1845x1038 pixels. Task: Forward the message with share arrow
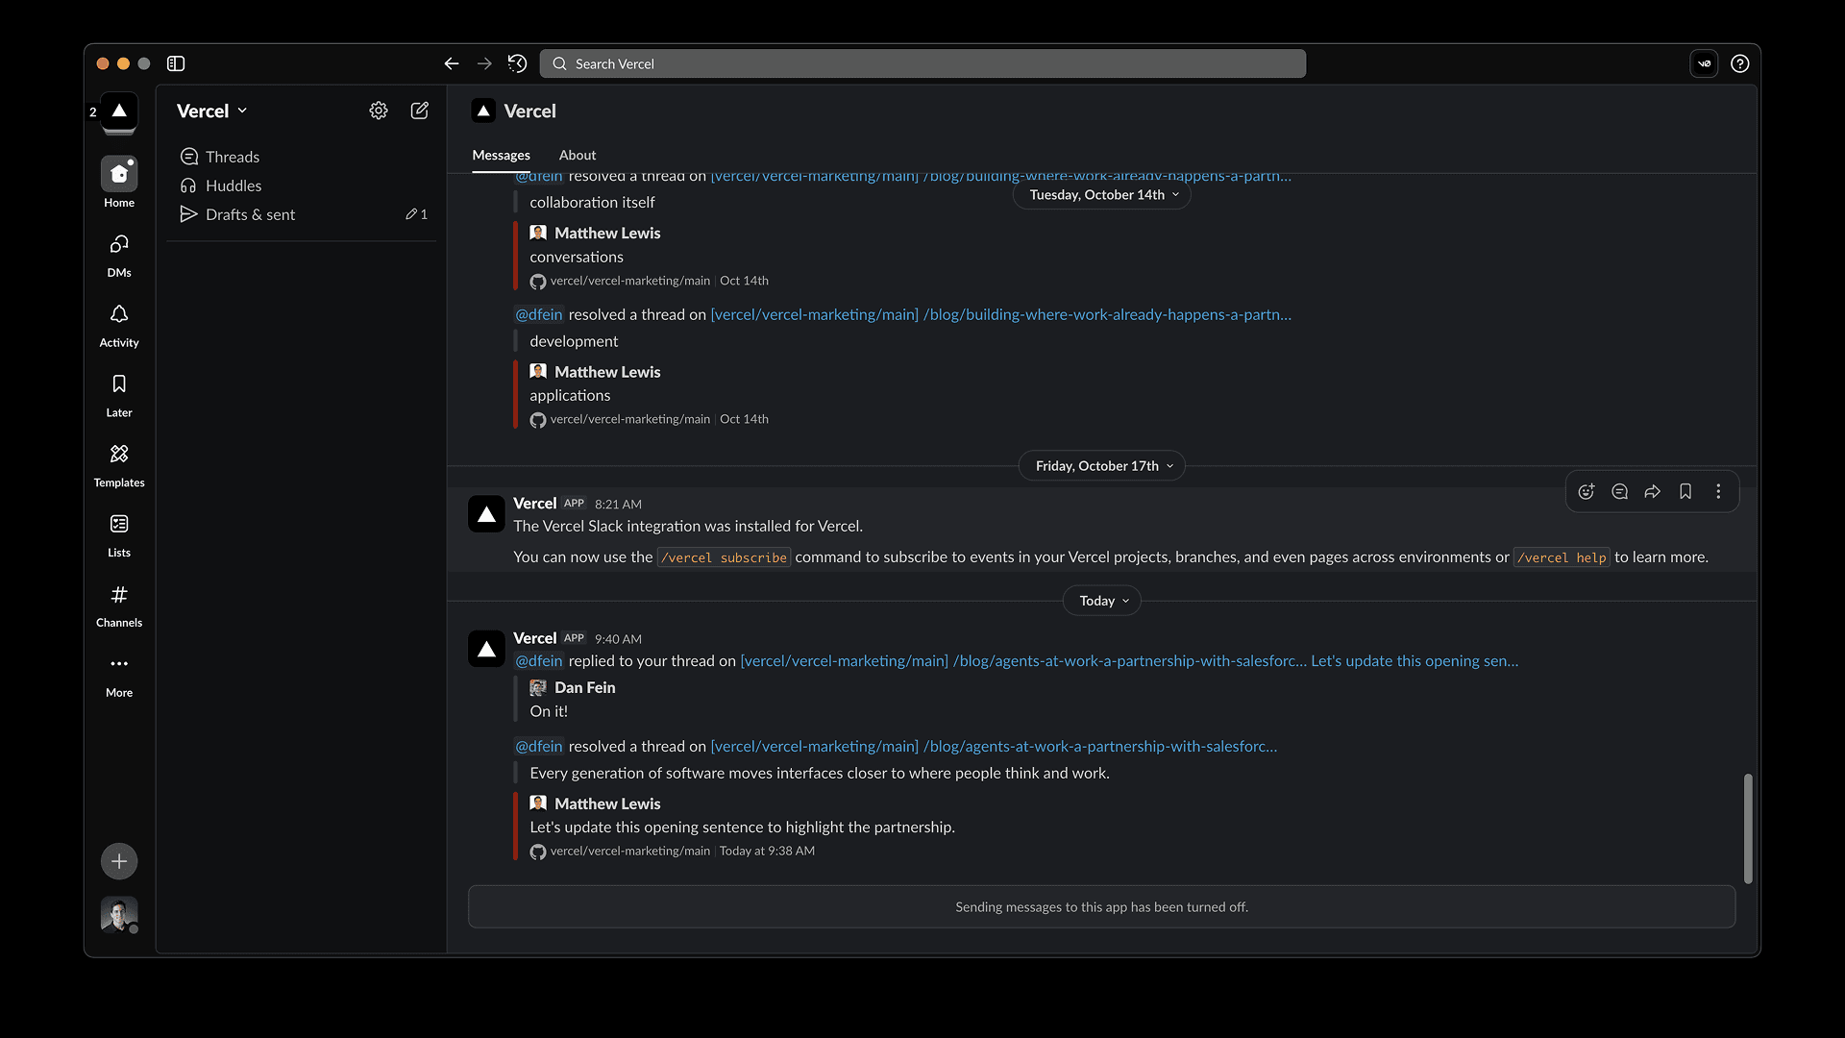pos(1653,492)
